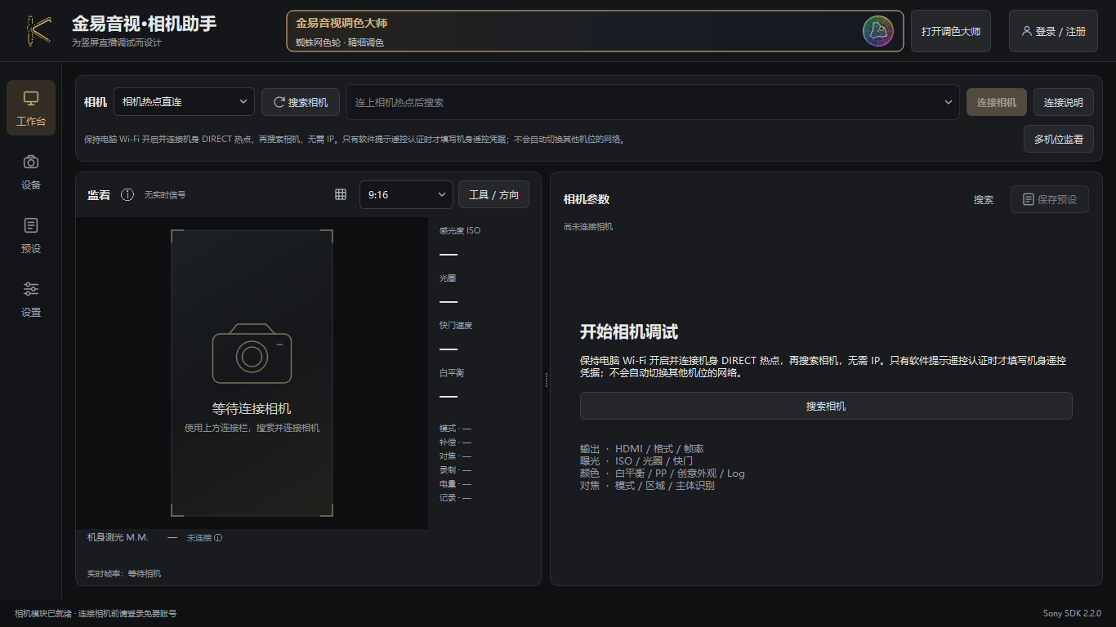Click the color wheel icon in the banner
This screenshot has width=1116, height=627.
877,31
